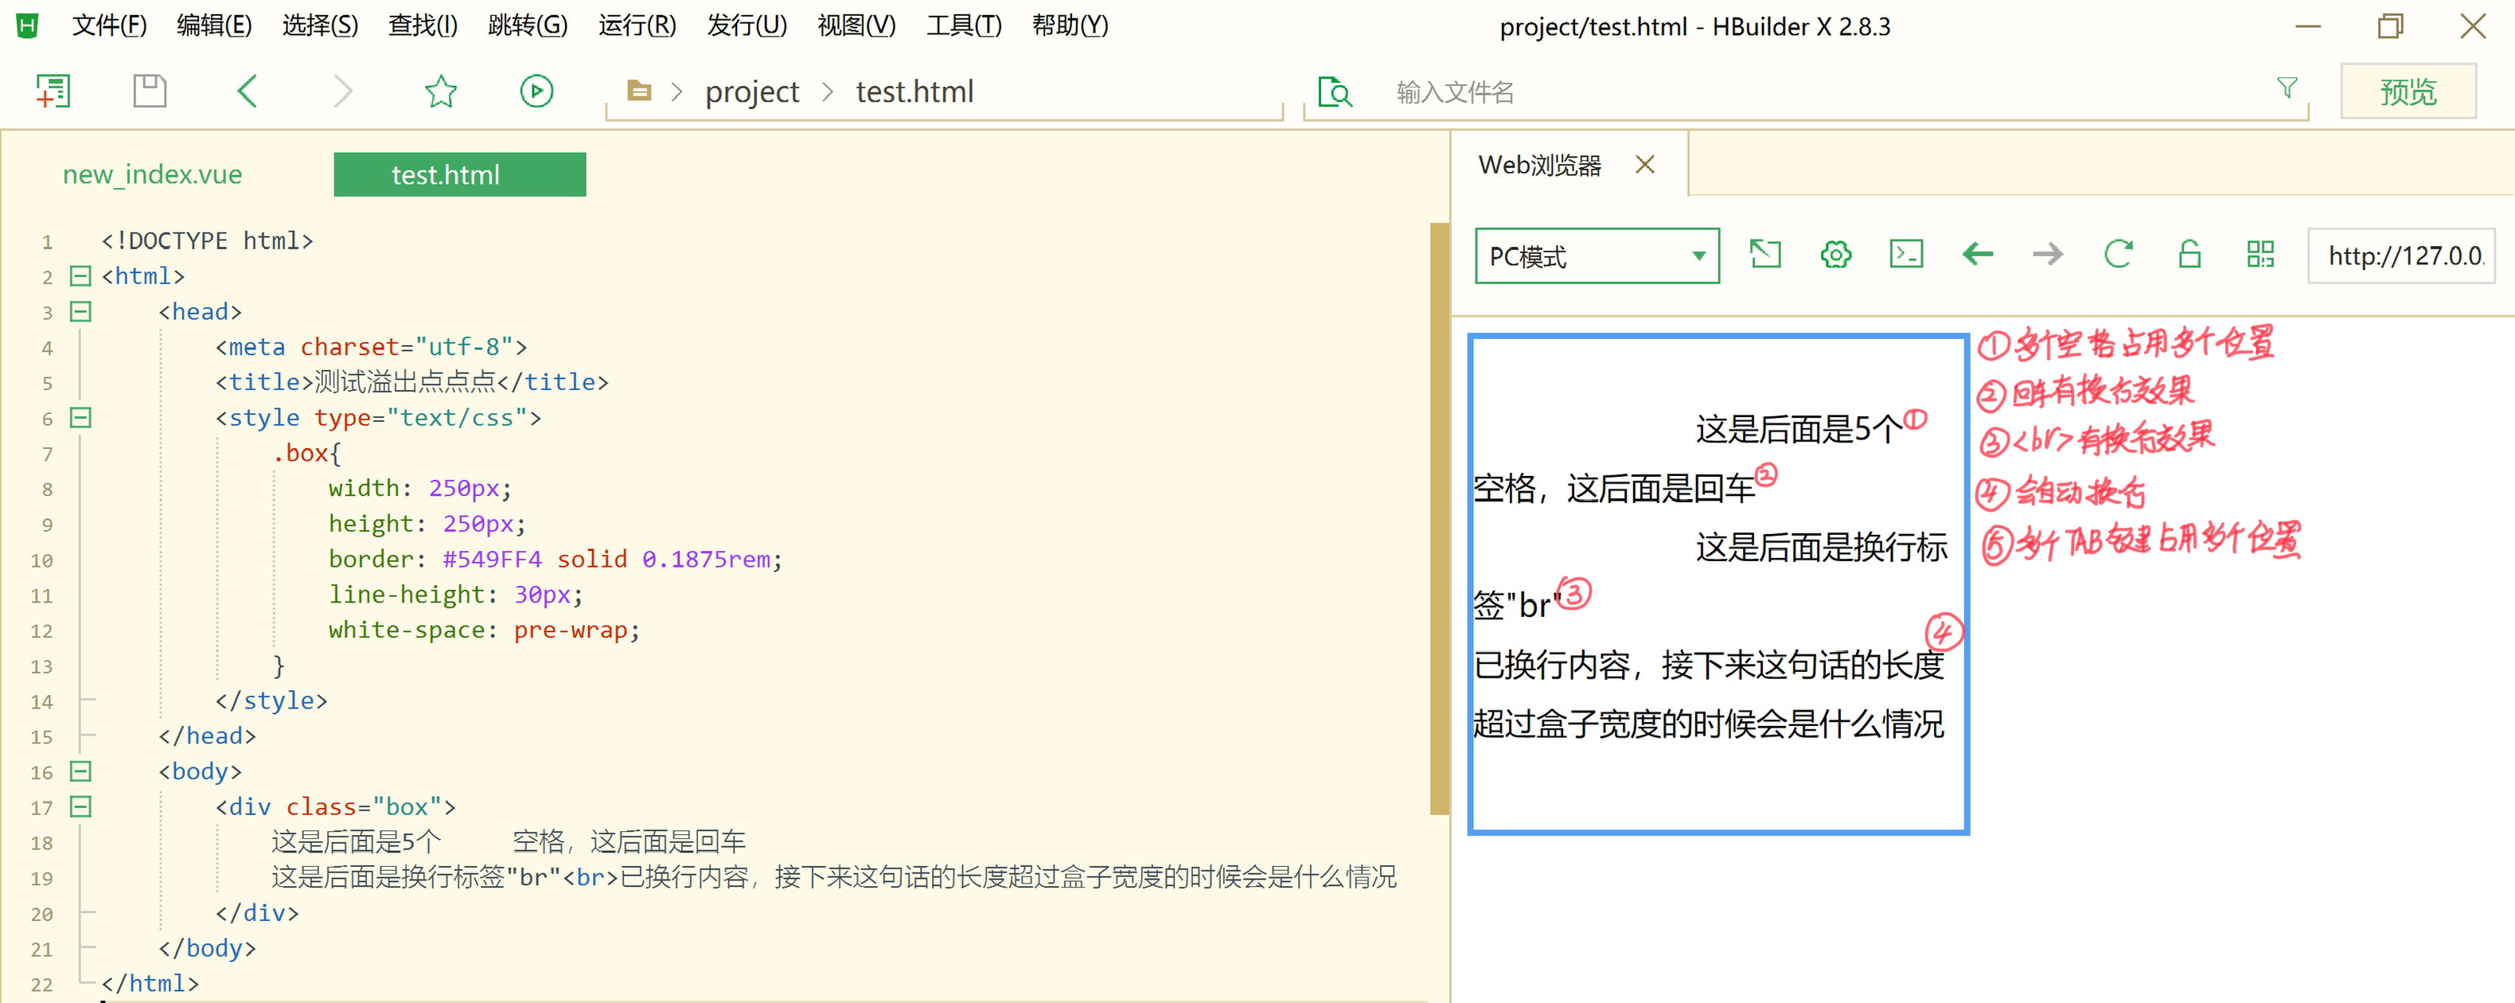The height and width of the screenshot is (1003, 2515).
Task: Open the 跳转(G) menu
Action: 527,25
